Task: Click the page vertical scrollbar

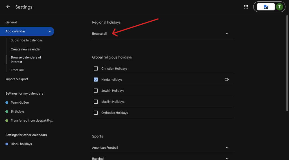Action: (x=287, y=63)
